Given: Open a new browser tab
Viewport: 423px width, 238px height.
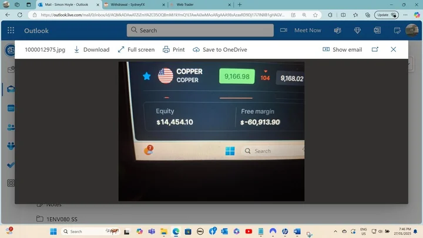Looking at the screenshot, I should 240,5.
